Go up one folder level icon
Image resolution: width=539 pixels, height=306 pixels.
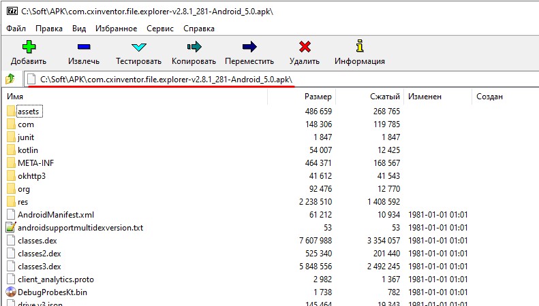pos(10,80)
